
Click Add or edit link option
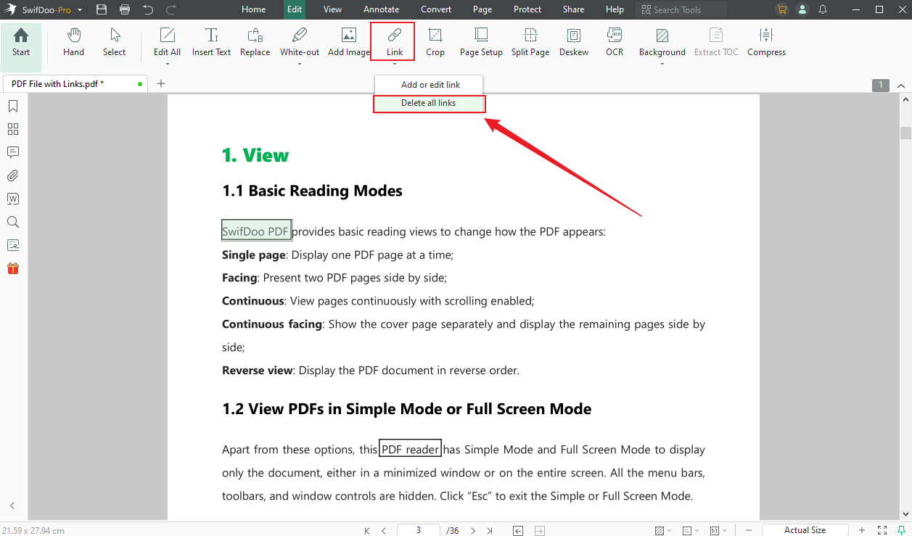click(x=429, y=84)
